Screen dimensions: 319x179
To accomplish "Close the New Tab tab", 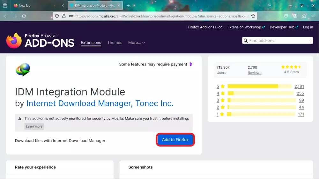I will [x=63, y=5].
